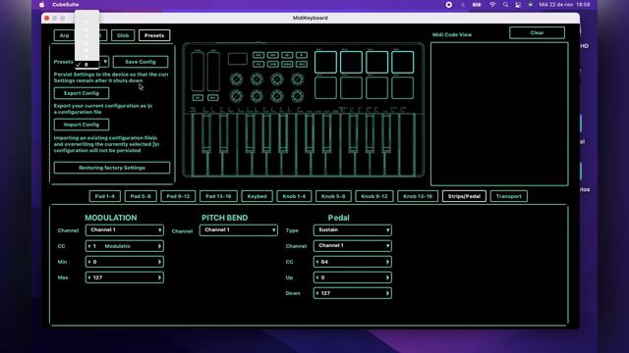
Task: Select the third drum pad in the bottom row
Action: (x=376, y=87)
